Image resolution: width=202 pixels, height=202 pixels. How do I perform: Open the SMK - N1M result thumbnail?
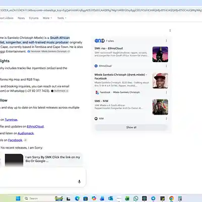click(x=160, y=107)
